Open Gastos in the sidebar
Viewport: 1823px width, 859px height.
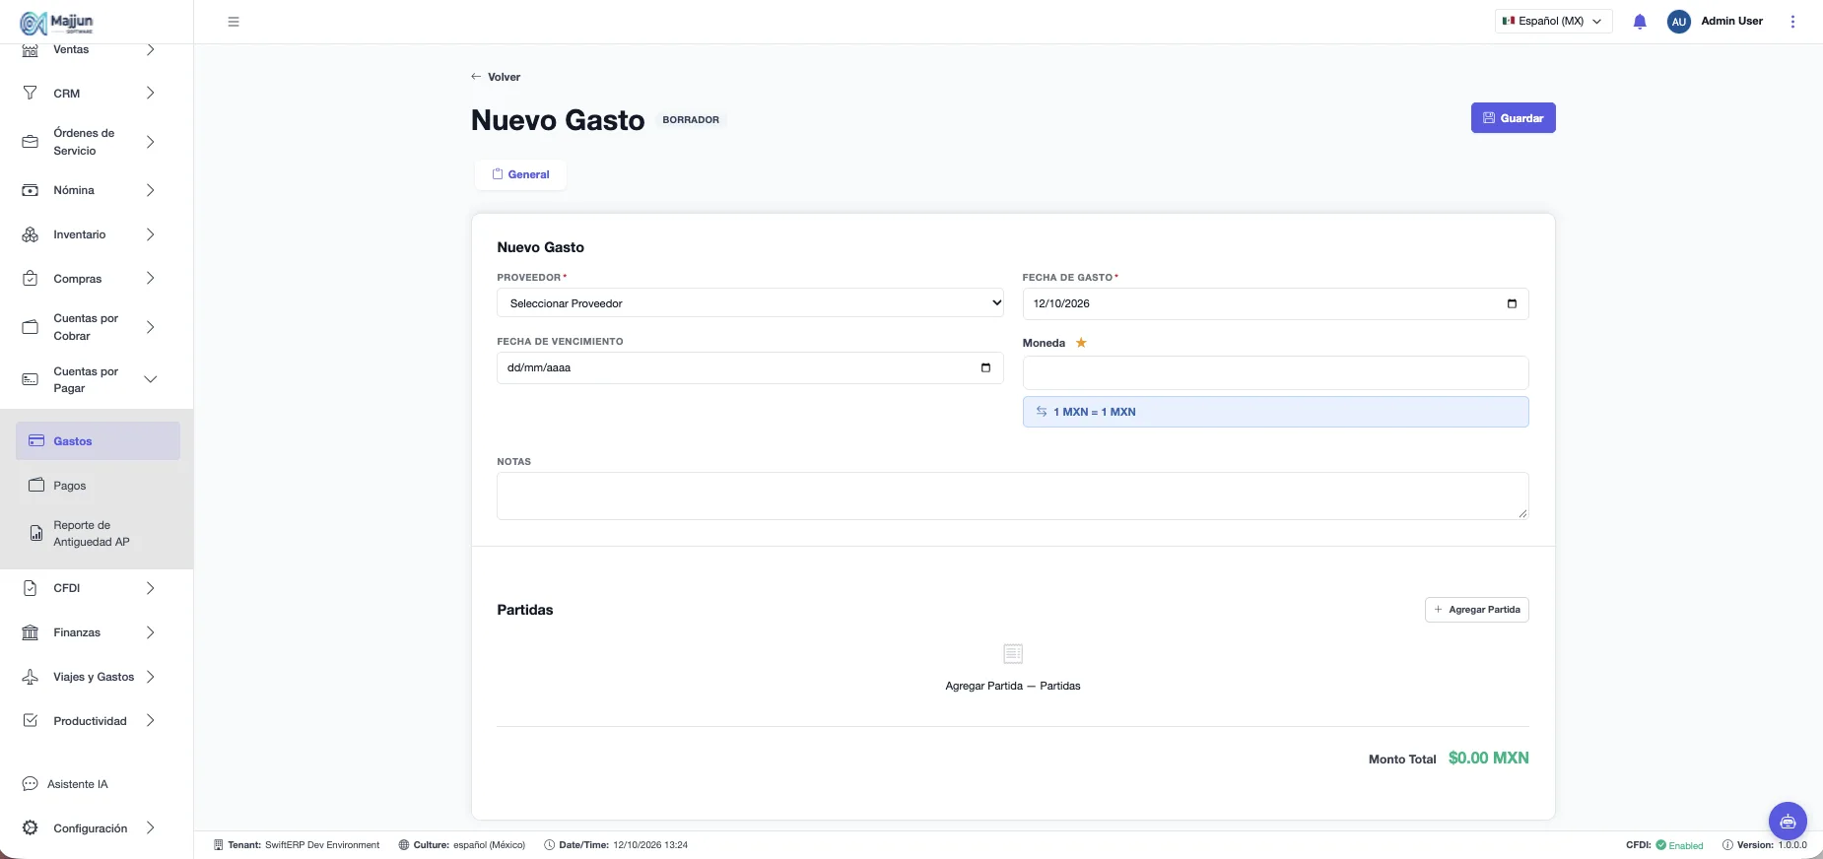tap(98, 441)
